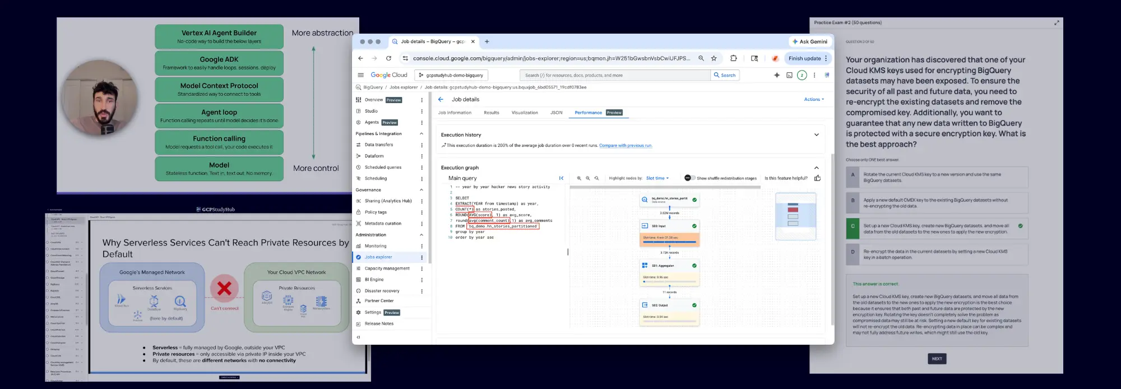Click the Job details back arrow

tap(441, 99)
